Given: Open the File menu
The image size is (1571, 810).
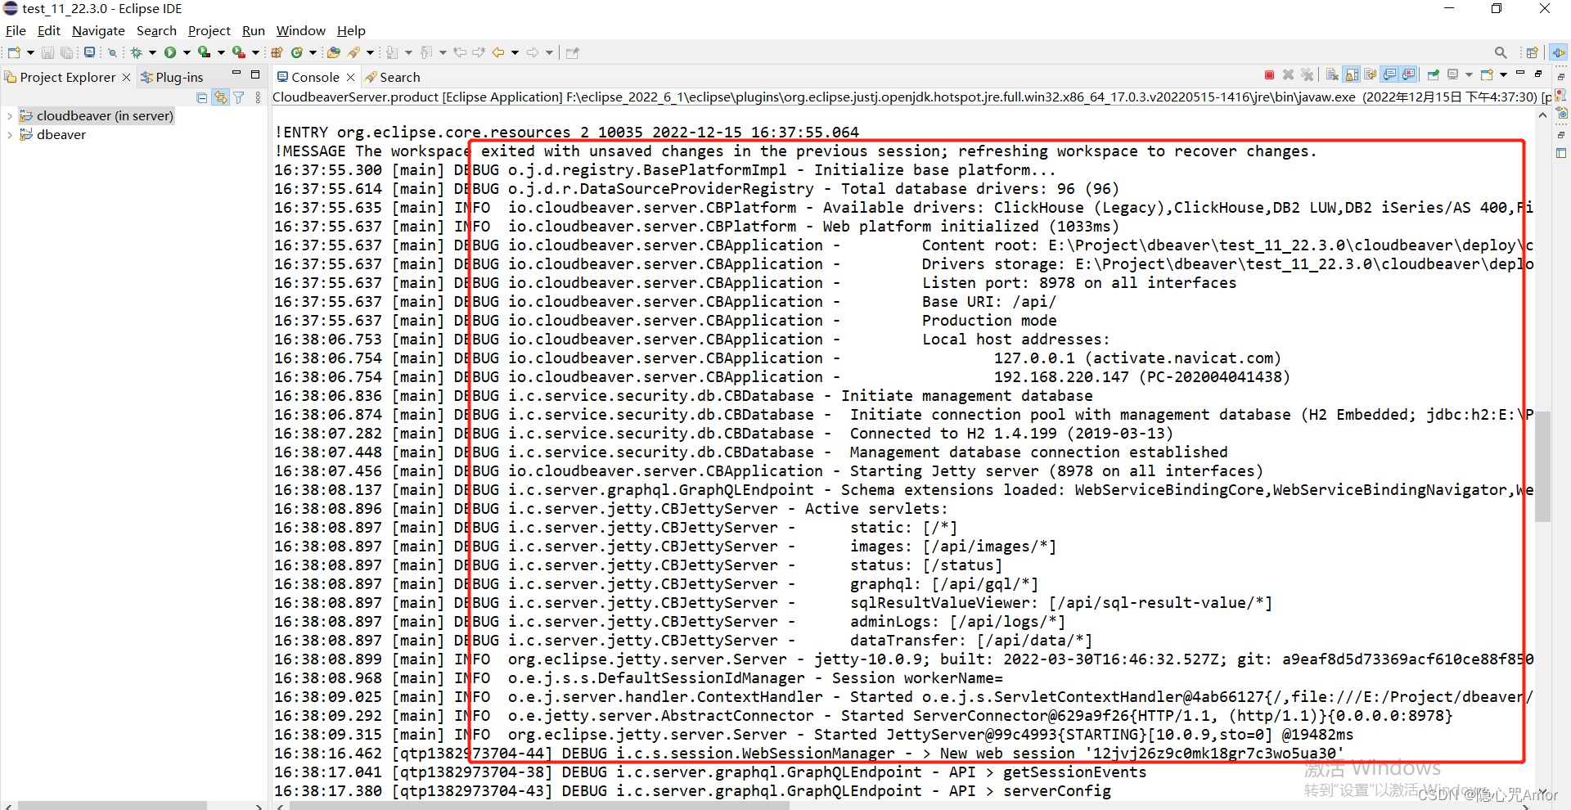Looking at the screenshot, I should tap(16, 30).
